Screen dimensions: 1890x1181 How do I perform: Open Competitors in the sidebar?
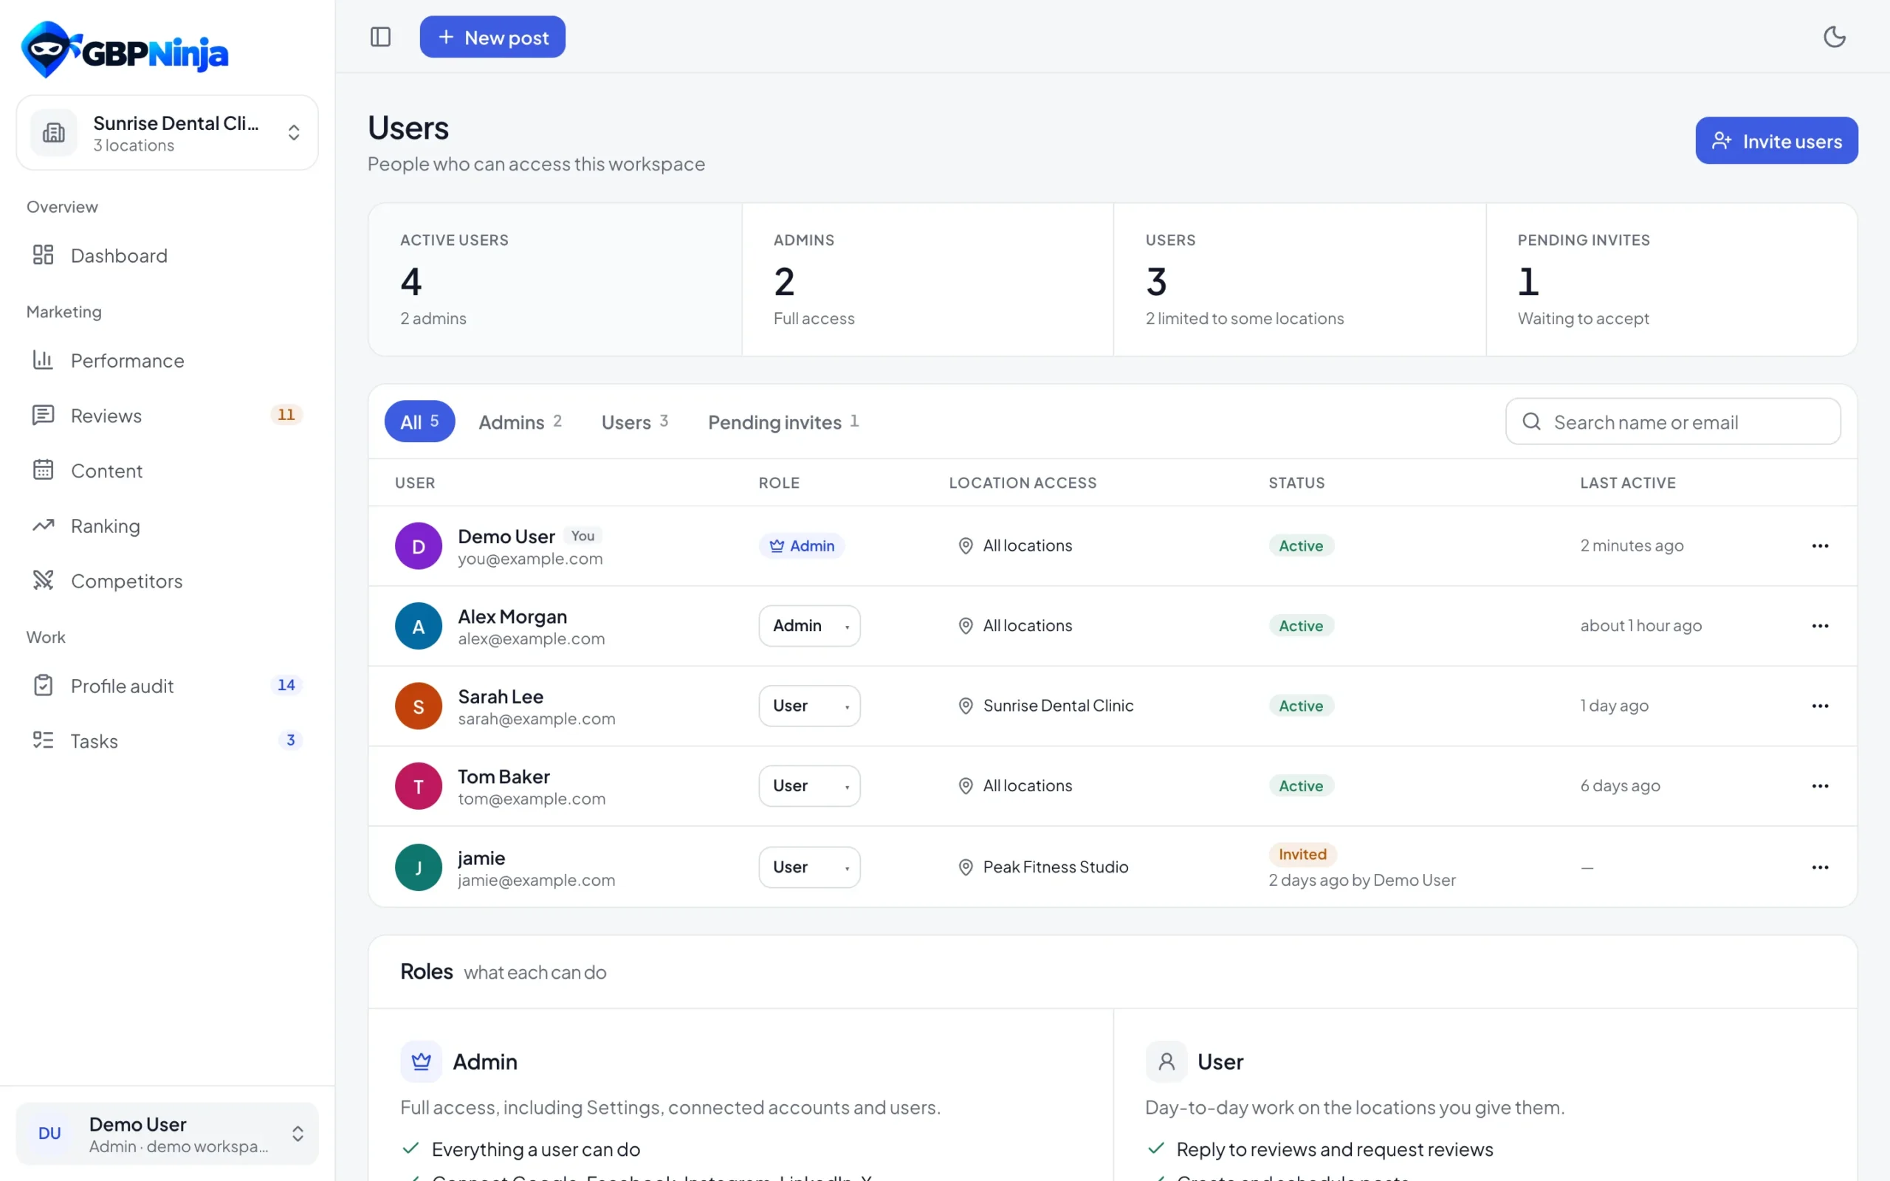[x=167, y=580]
